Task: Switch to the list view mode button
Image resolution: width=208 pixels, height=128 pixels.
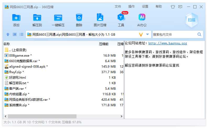Action: click(21, 34)
